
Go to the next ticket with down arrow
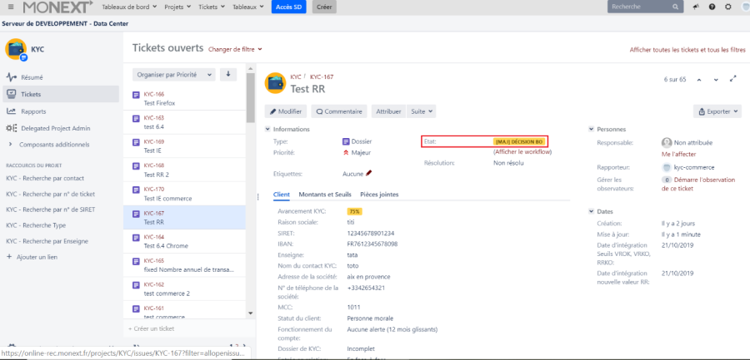tap(716, 80)
